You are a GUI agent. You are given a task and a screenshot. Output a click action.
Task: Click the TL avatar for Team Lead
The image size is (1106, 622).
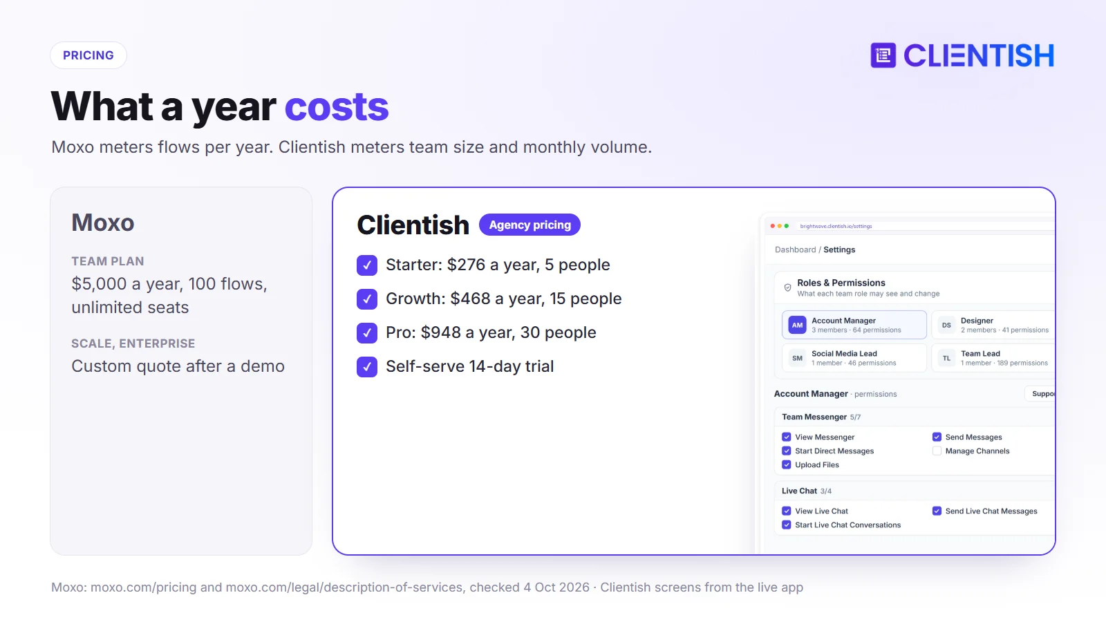pyautogui.click(x=946, y=358)
